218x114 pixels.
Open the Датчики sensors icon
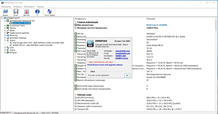point(26,13)
